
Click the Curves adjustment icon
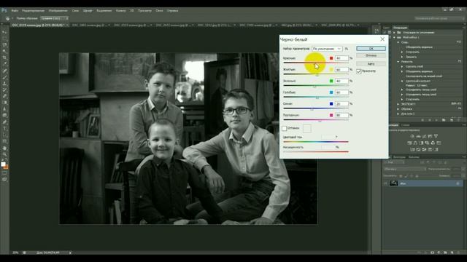tap(424, 136)
